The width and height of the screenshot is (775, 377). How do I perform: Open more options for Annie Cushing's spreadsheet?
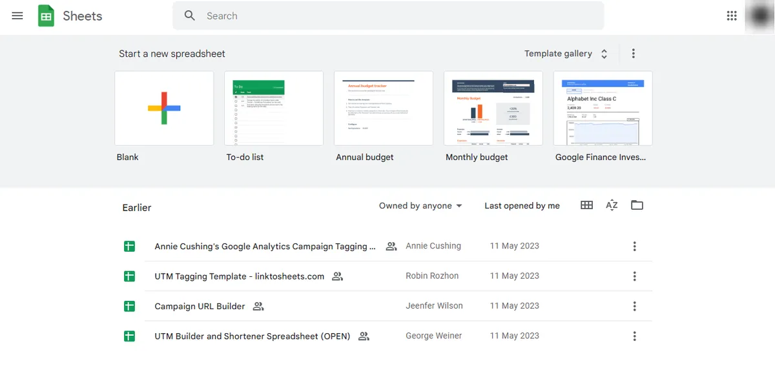point(634,246)
